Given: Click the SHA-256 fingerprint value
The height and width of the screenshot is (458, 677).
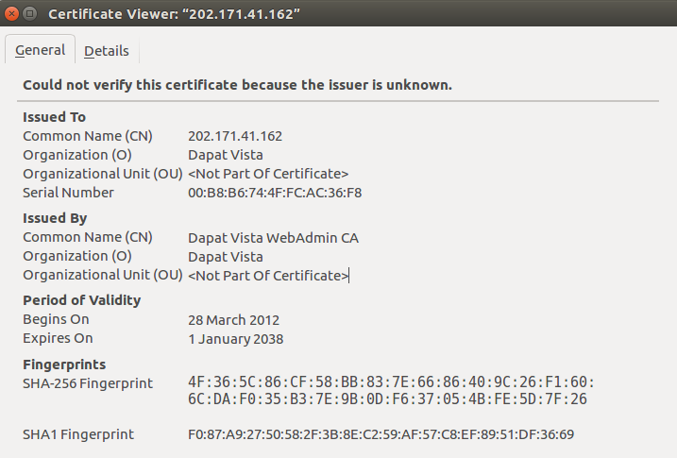Looking at the screenshot, I should (391, 391).
